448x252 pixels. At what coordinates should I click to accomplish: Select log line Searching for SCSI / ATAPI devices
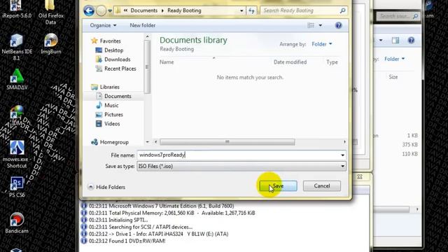(x=140, y=227)
